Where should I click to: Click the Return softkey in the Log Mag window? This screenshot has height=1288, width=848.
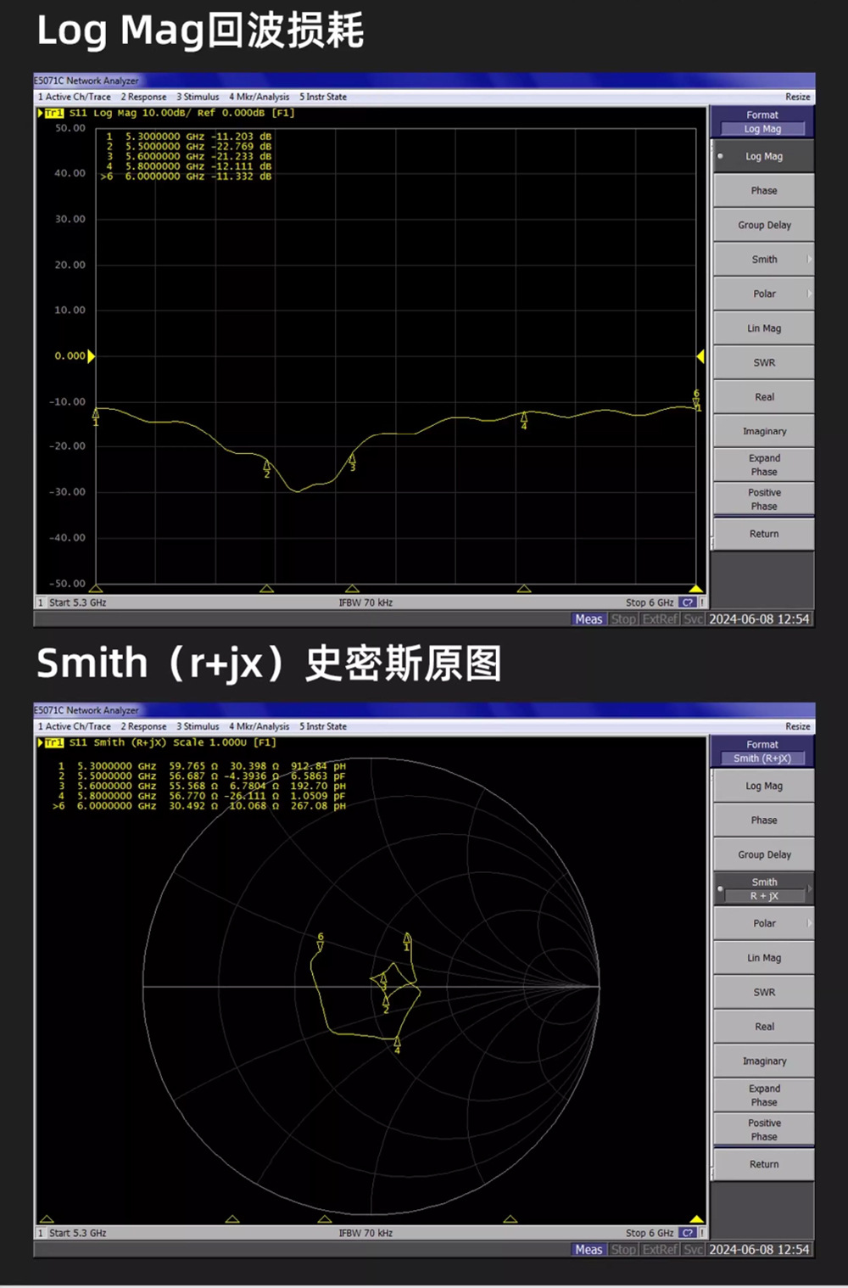[x=763, y=534]
